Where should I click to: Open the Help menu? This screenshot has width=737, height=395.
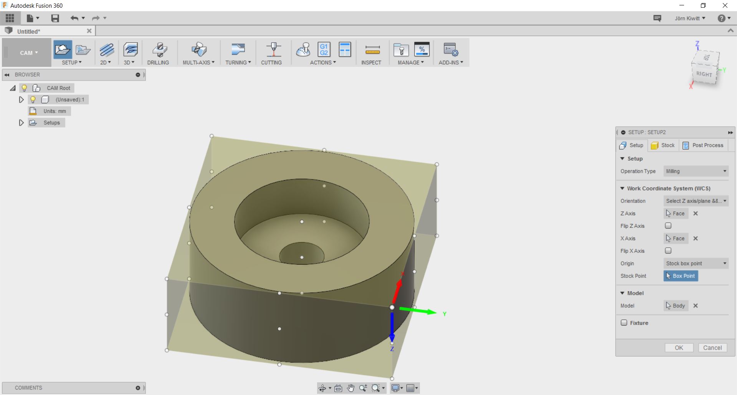click(x=724, y=18)
